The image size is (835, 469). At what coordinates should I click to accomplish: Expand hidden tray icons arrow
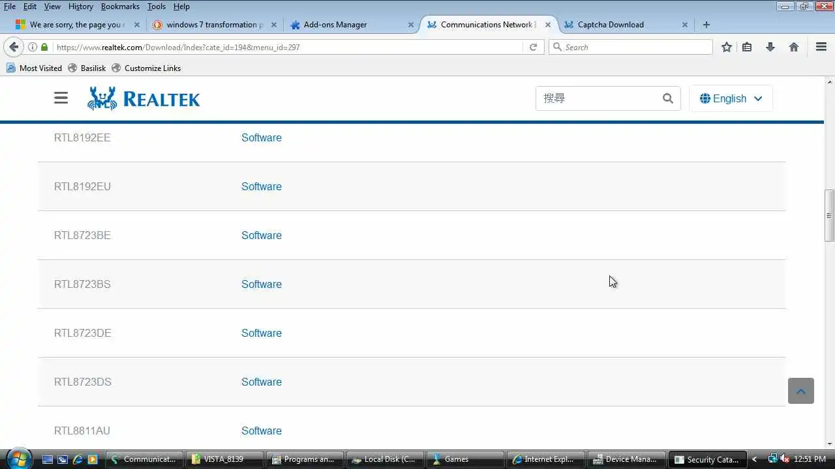click(x=755, y=459)
